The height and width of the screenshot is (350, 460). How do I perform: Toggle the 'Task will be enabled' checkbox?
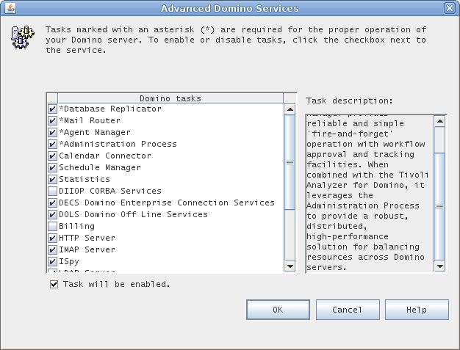(x=54, y=284)
